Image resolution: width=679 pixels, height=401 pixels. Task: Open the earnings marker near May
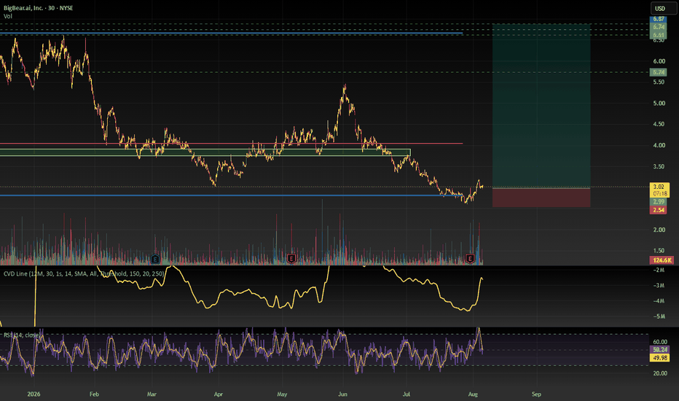point(291,259)
